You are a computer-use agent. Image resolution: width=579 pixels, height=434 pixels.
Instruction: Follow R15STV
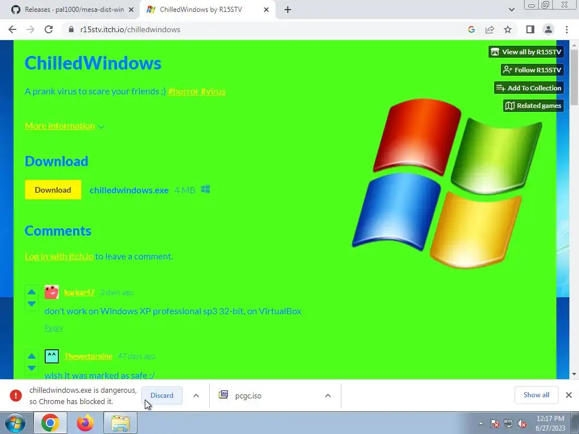coord(533,70)
